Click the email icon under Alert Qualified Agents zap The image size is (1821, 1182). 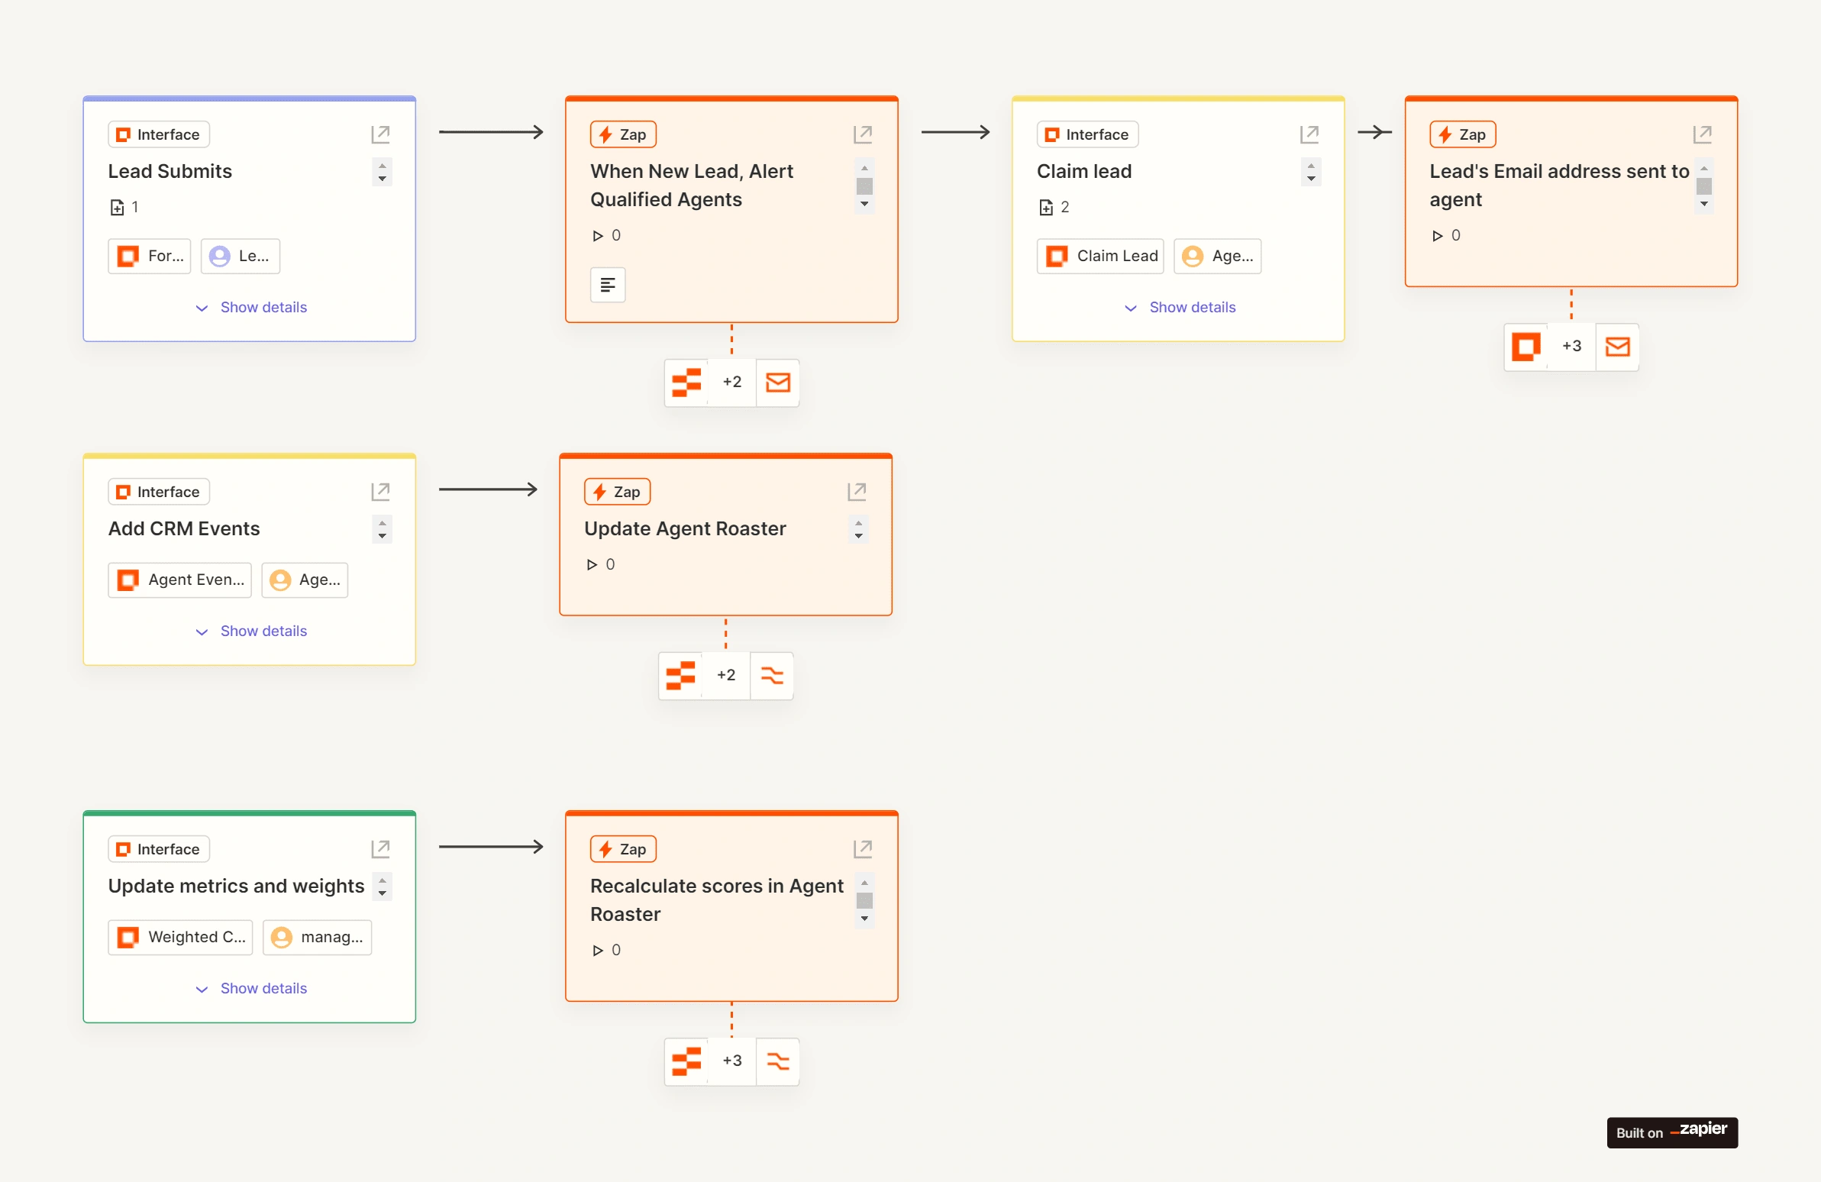777,382
